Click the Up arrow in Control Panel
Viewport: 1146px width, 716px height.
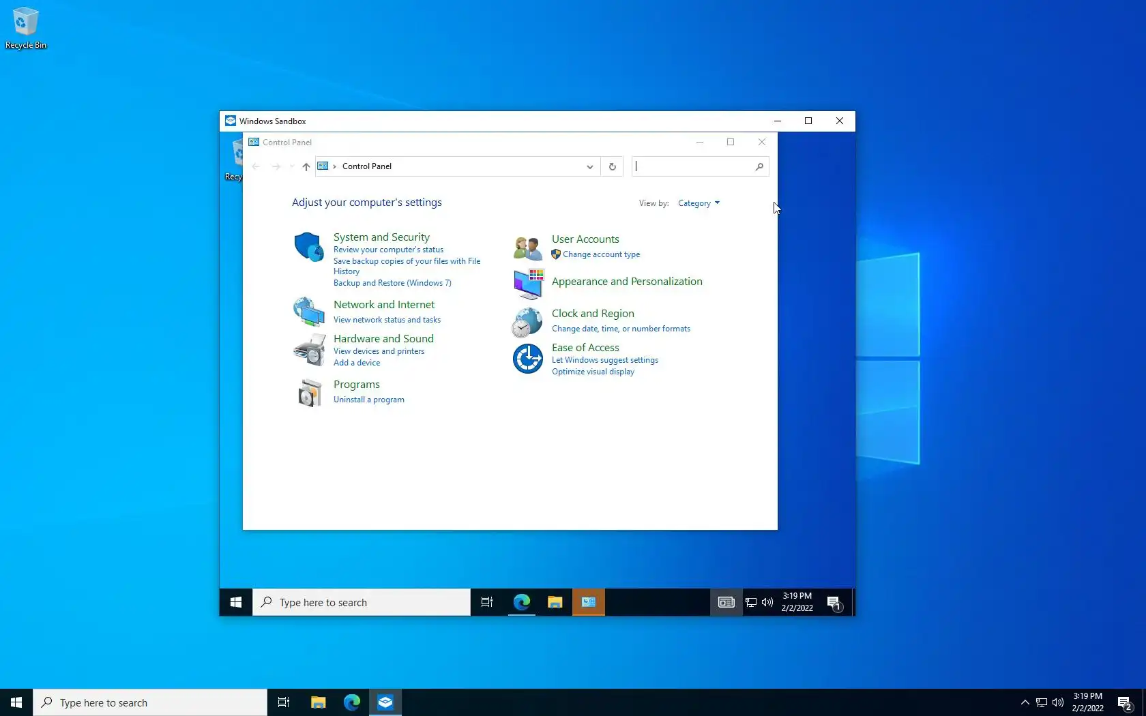[306, 166]
